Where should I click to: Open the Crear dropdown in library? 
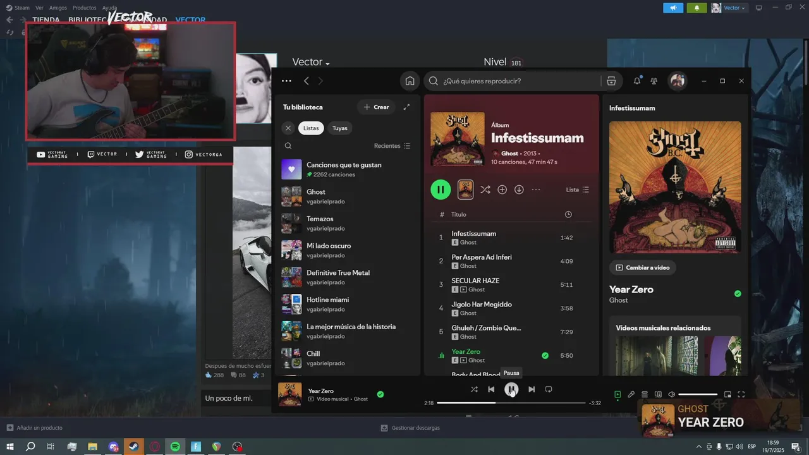tap(376, 107)
